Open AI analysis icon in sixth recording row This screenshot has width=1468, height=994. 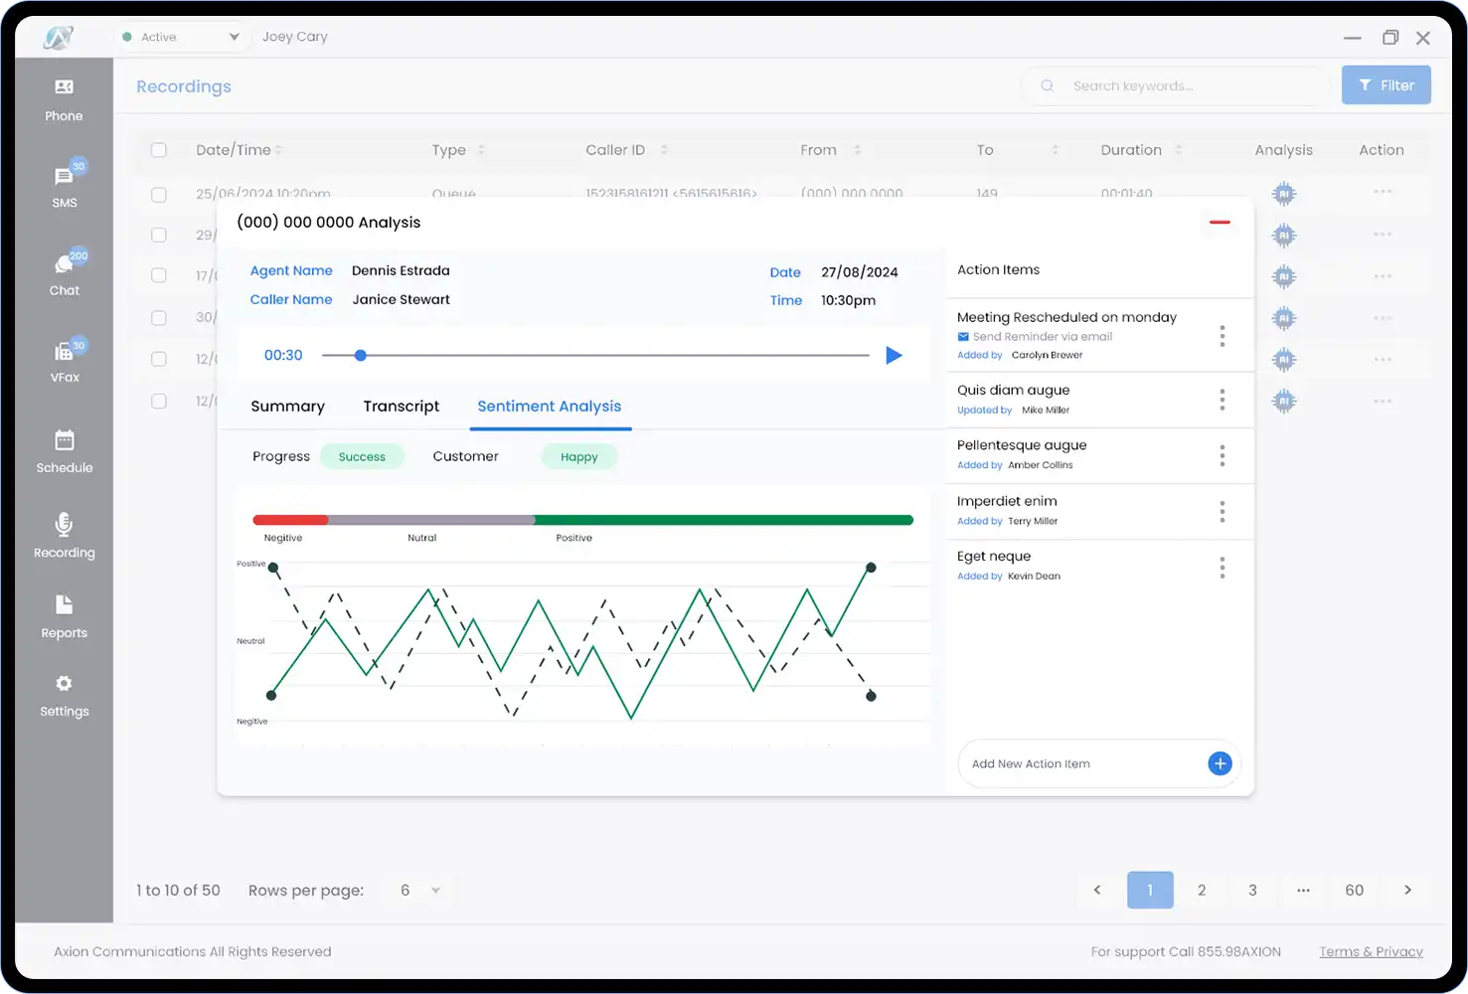click(x=1284, y=401)
